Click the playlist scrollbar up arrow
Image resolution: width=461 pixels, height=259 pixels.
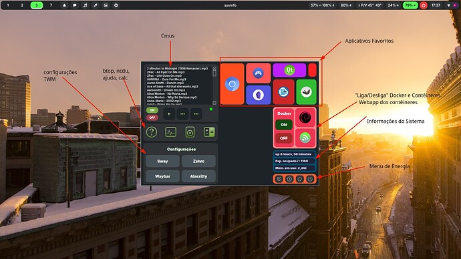click(214, 68)
